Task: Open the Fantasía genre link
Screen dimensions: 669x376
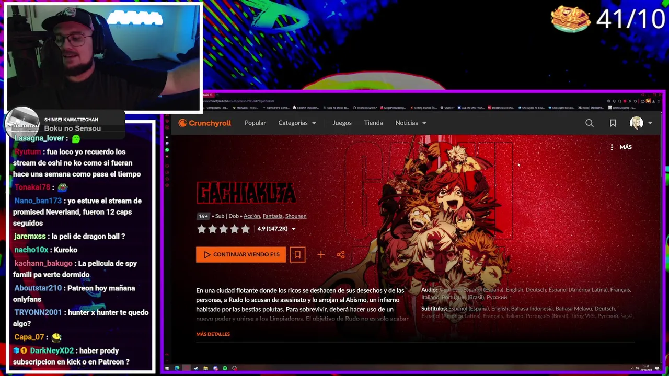Action: click(272, 216)
